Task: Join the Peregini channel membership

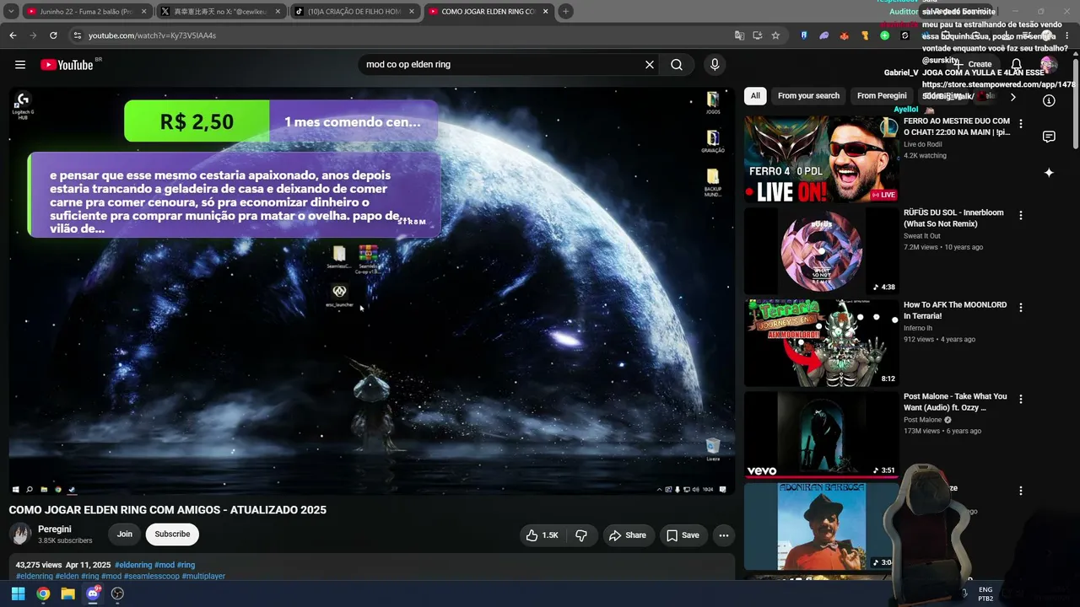Action: (x=125, y=534)
